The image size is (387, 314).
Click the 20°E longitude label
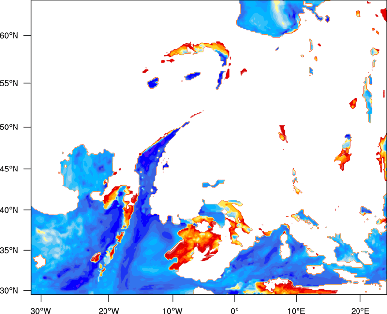click(360, 311)
